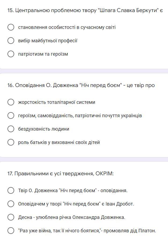Click the answer text "жорстокість тоталітарної системи"
Screen dimensions: 168x243
(x=57, y=102)
